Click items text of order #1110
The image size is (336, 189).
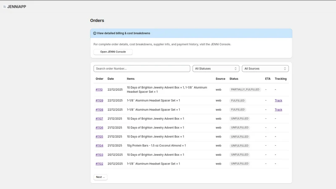pyautogui.click(x=167, y=89)
